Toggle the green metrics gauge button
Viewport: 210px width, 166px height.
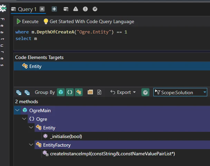(x=145, y=92)
